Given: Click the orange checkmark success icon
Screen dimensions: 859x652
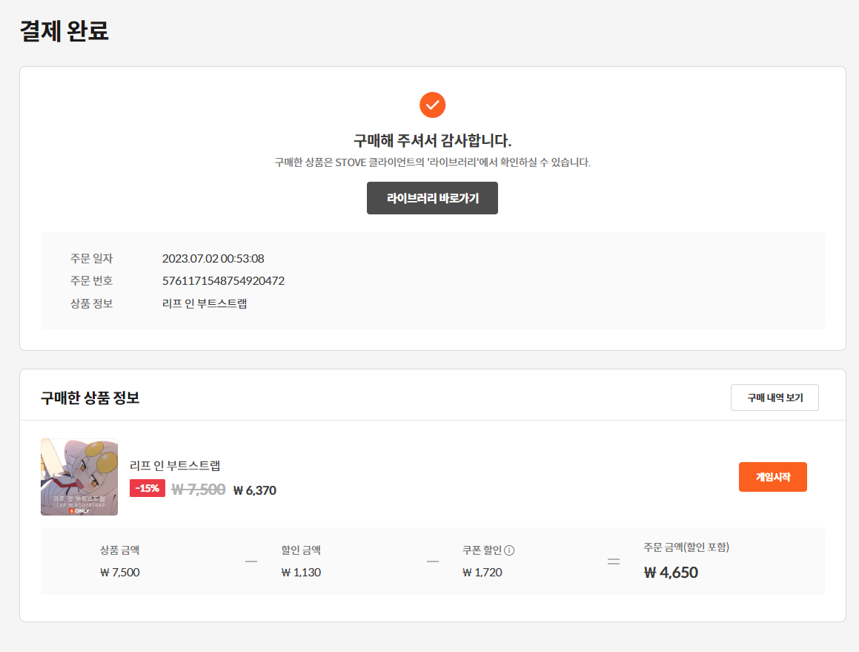Looking at the screenshot, I should click(x=432, y=105).
